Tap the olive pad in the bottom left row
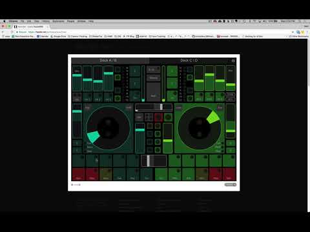 pos(106,174)
